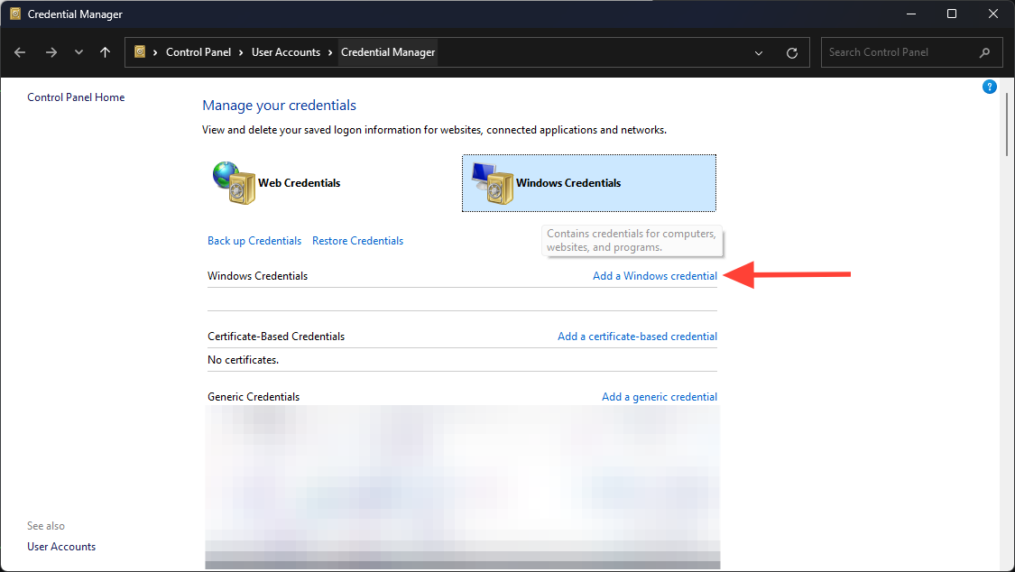Click Add a certificate-based credential
1015x572 pixels.
pyautogui.click(x=637, y=337)
